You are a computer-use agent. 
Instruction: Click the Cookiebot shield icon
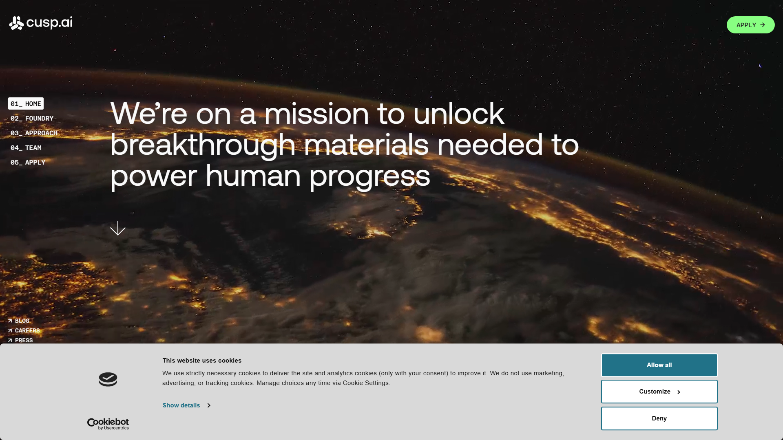pyautogui.click(x=108, y=379)
